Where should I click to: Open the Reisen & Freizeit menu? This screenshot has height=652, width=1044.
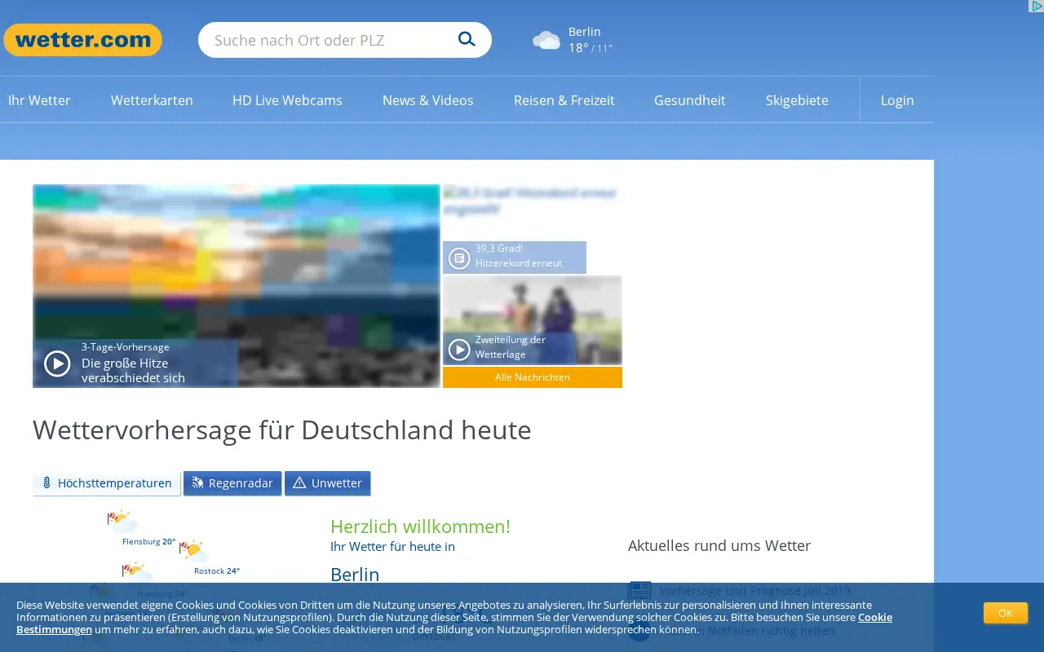[x=564, y=100]
